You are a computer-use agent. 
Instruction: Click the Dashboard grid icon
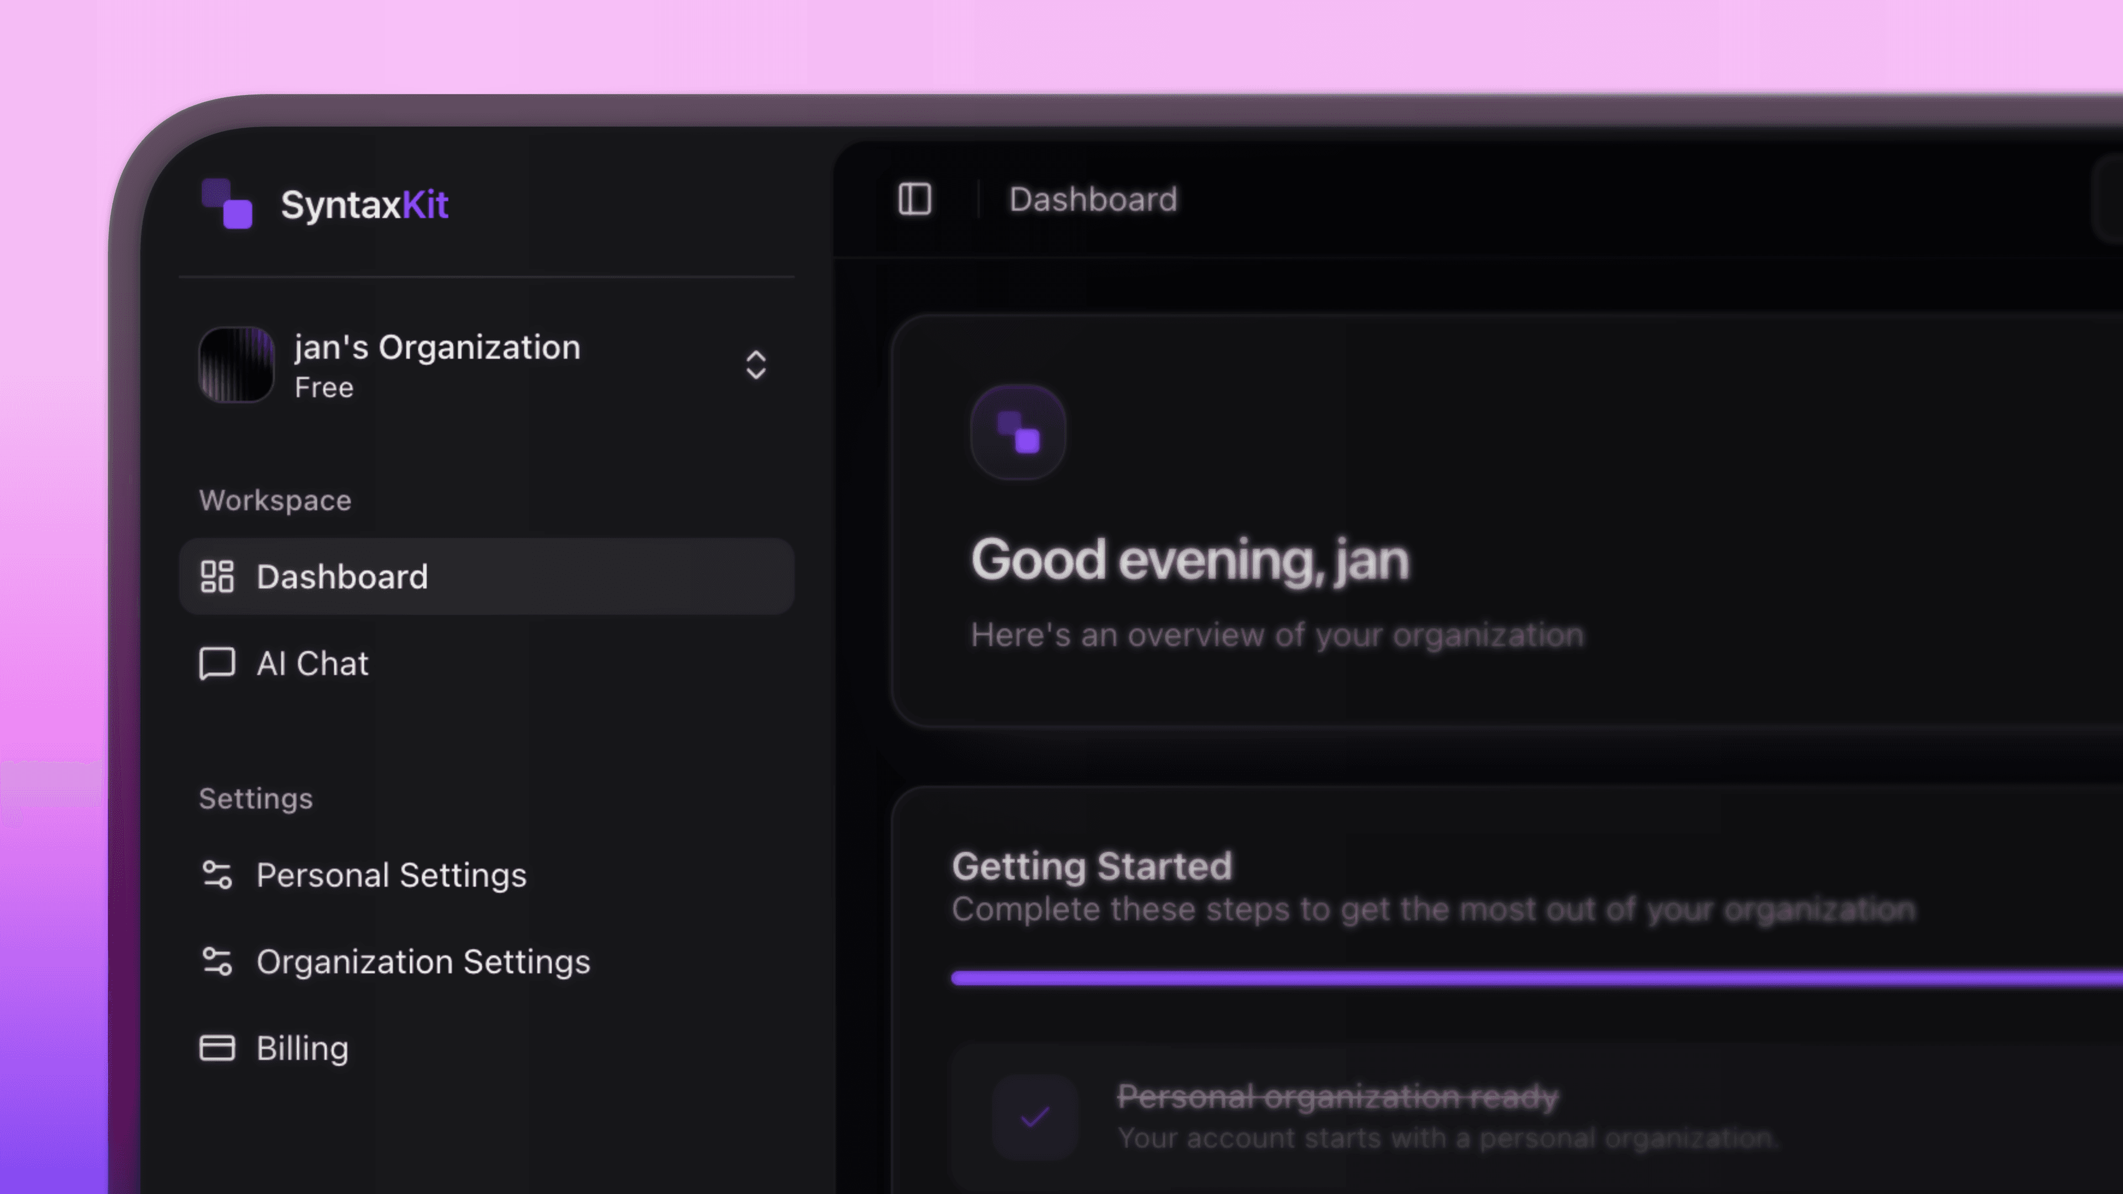coord(218,577)
